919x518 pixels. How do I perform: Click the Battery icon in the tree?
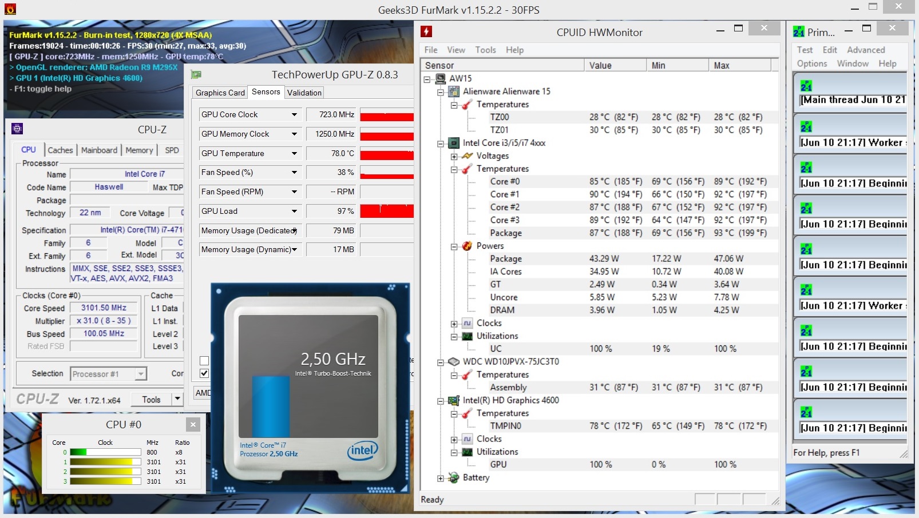click(x=454, y=477)
